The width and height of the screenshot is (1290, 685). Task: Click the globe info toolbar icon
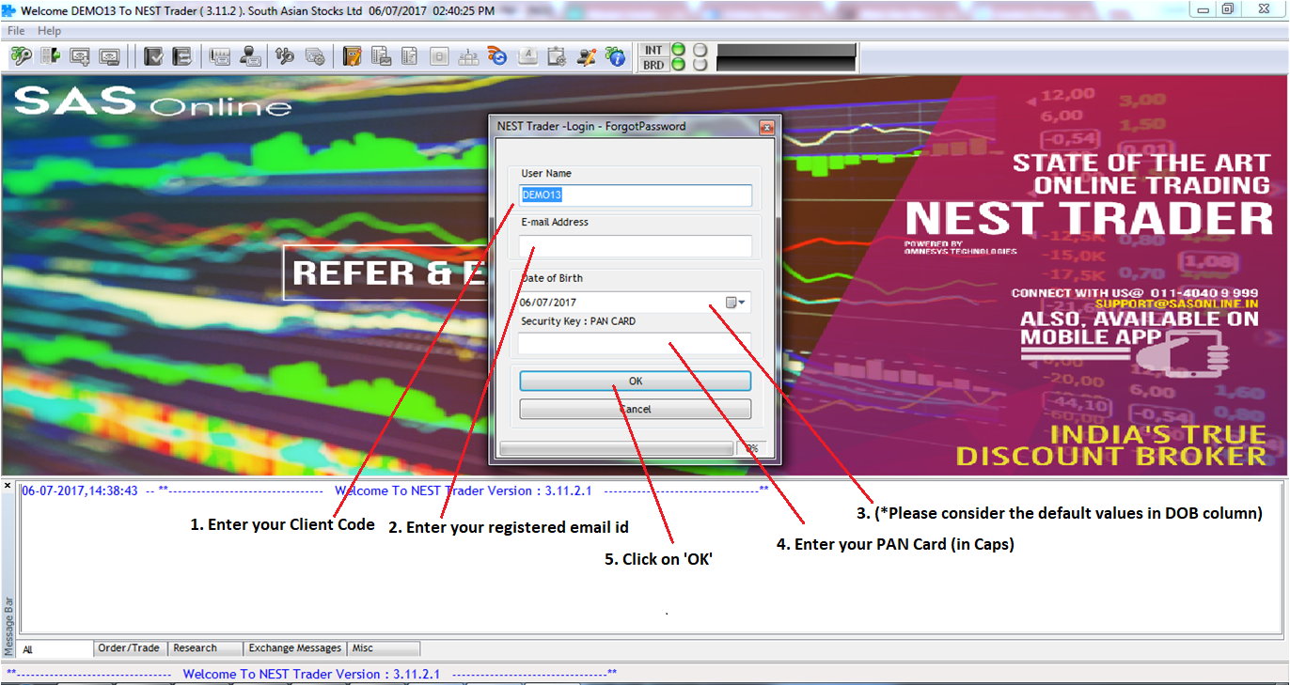coord(616,56)
